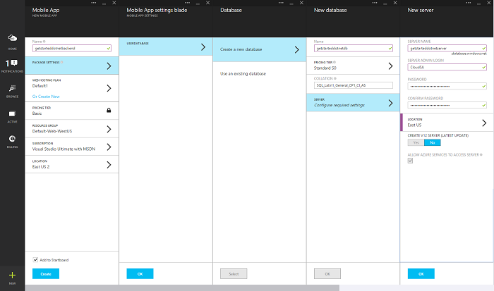Viewport: 494px width, 291px height.
Task: Click the Collation input field
Action: click(x=353, y=85)
